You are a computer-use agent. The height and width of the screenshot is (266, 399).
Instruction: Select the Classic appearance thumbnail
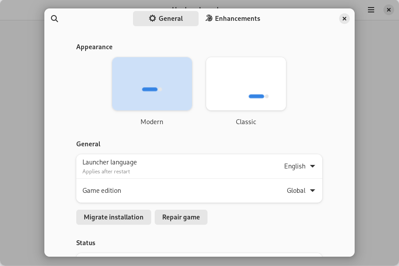[246, 84]
